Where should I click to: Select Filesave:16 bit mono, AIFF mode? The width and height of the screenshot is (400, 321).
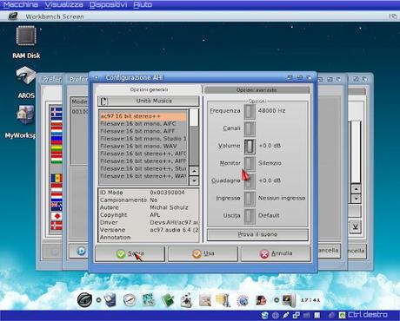click(x=143, y=131)
